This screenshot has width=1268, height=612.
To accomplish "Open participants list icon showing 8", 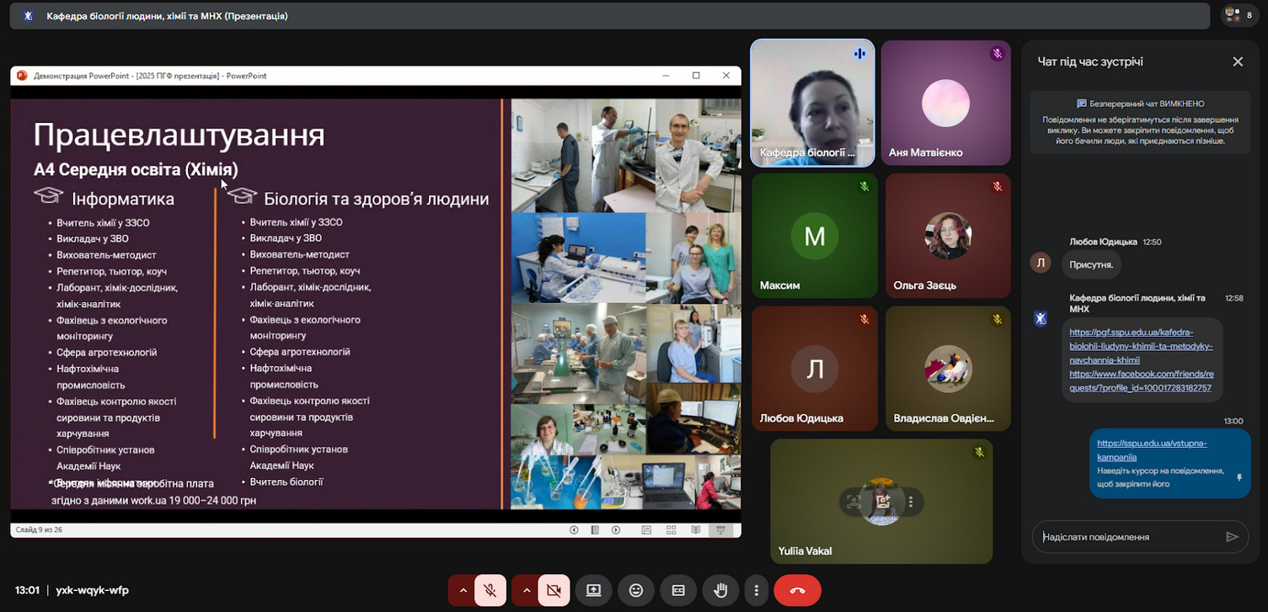I will [1241, 15].
